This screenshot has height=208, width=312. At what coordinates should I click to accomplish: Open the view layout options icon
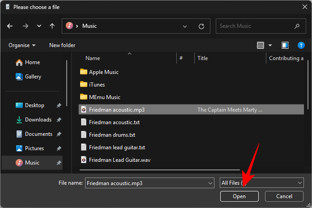coord(261,45)
